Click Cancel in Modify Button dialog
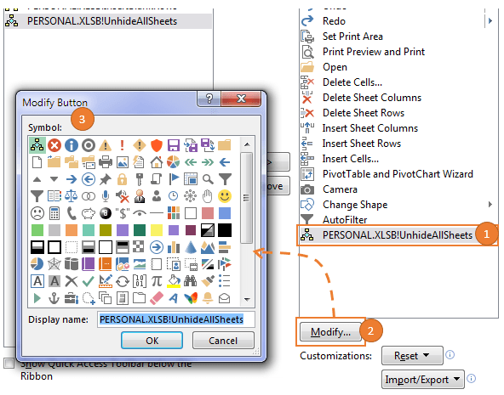 coord(223,340)
